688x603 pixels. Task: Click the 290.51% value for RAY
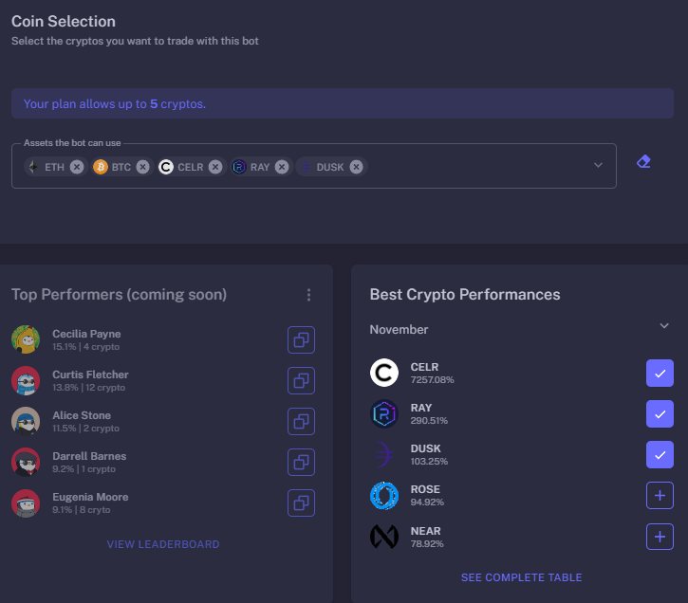[429, 421]
